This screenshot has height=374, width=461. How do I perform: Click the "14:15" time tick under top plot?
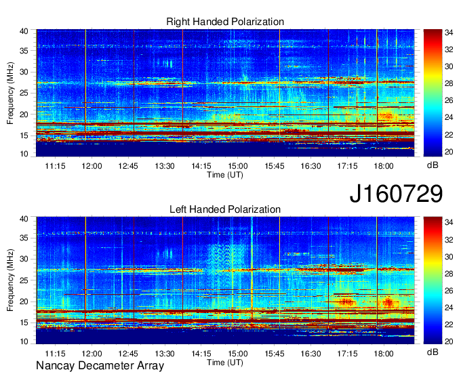pyautogui.click(x=201, y=166)
